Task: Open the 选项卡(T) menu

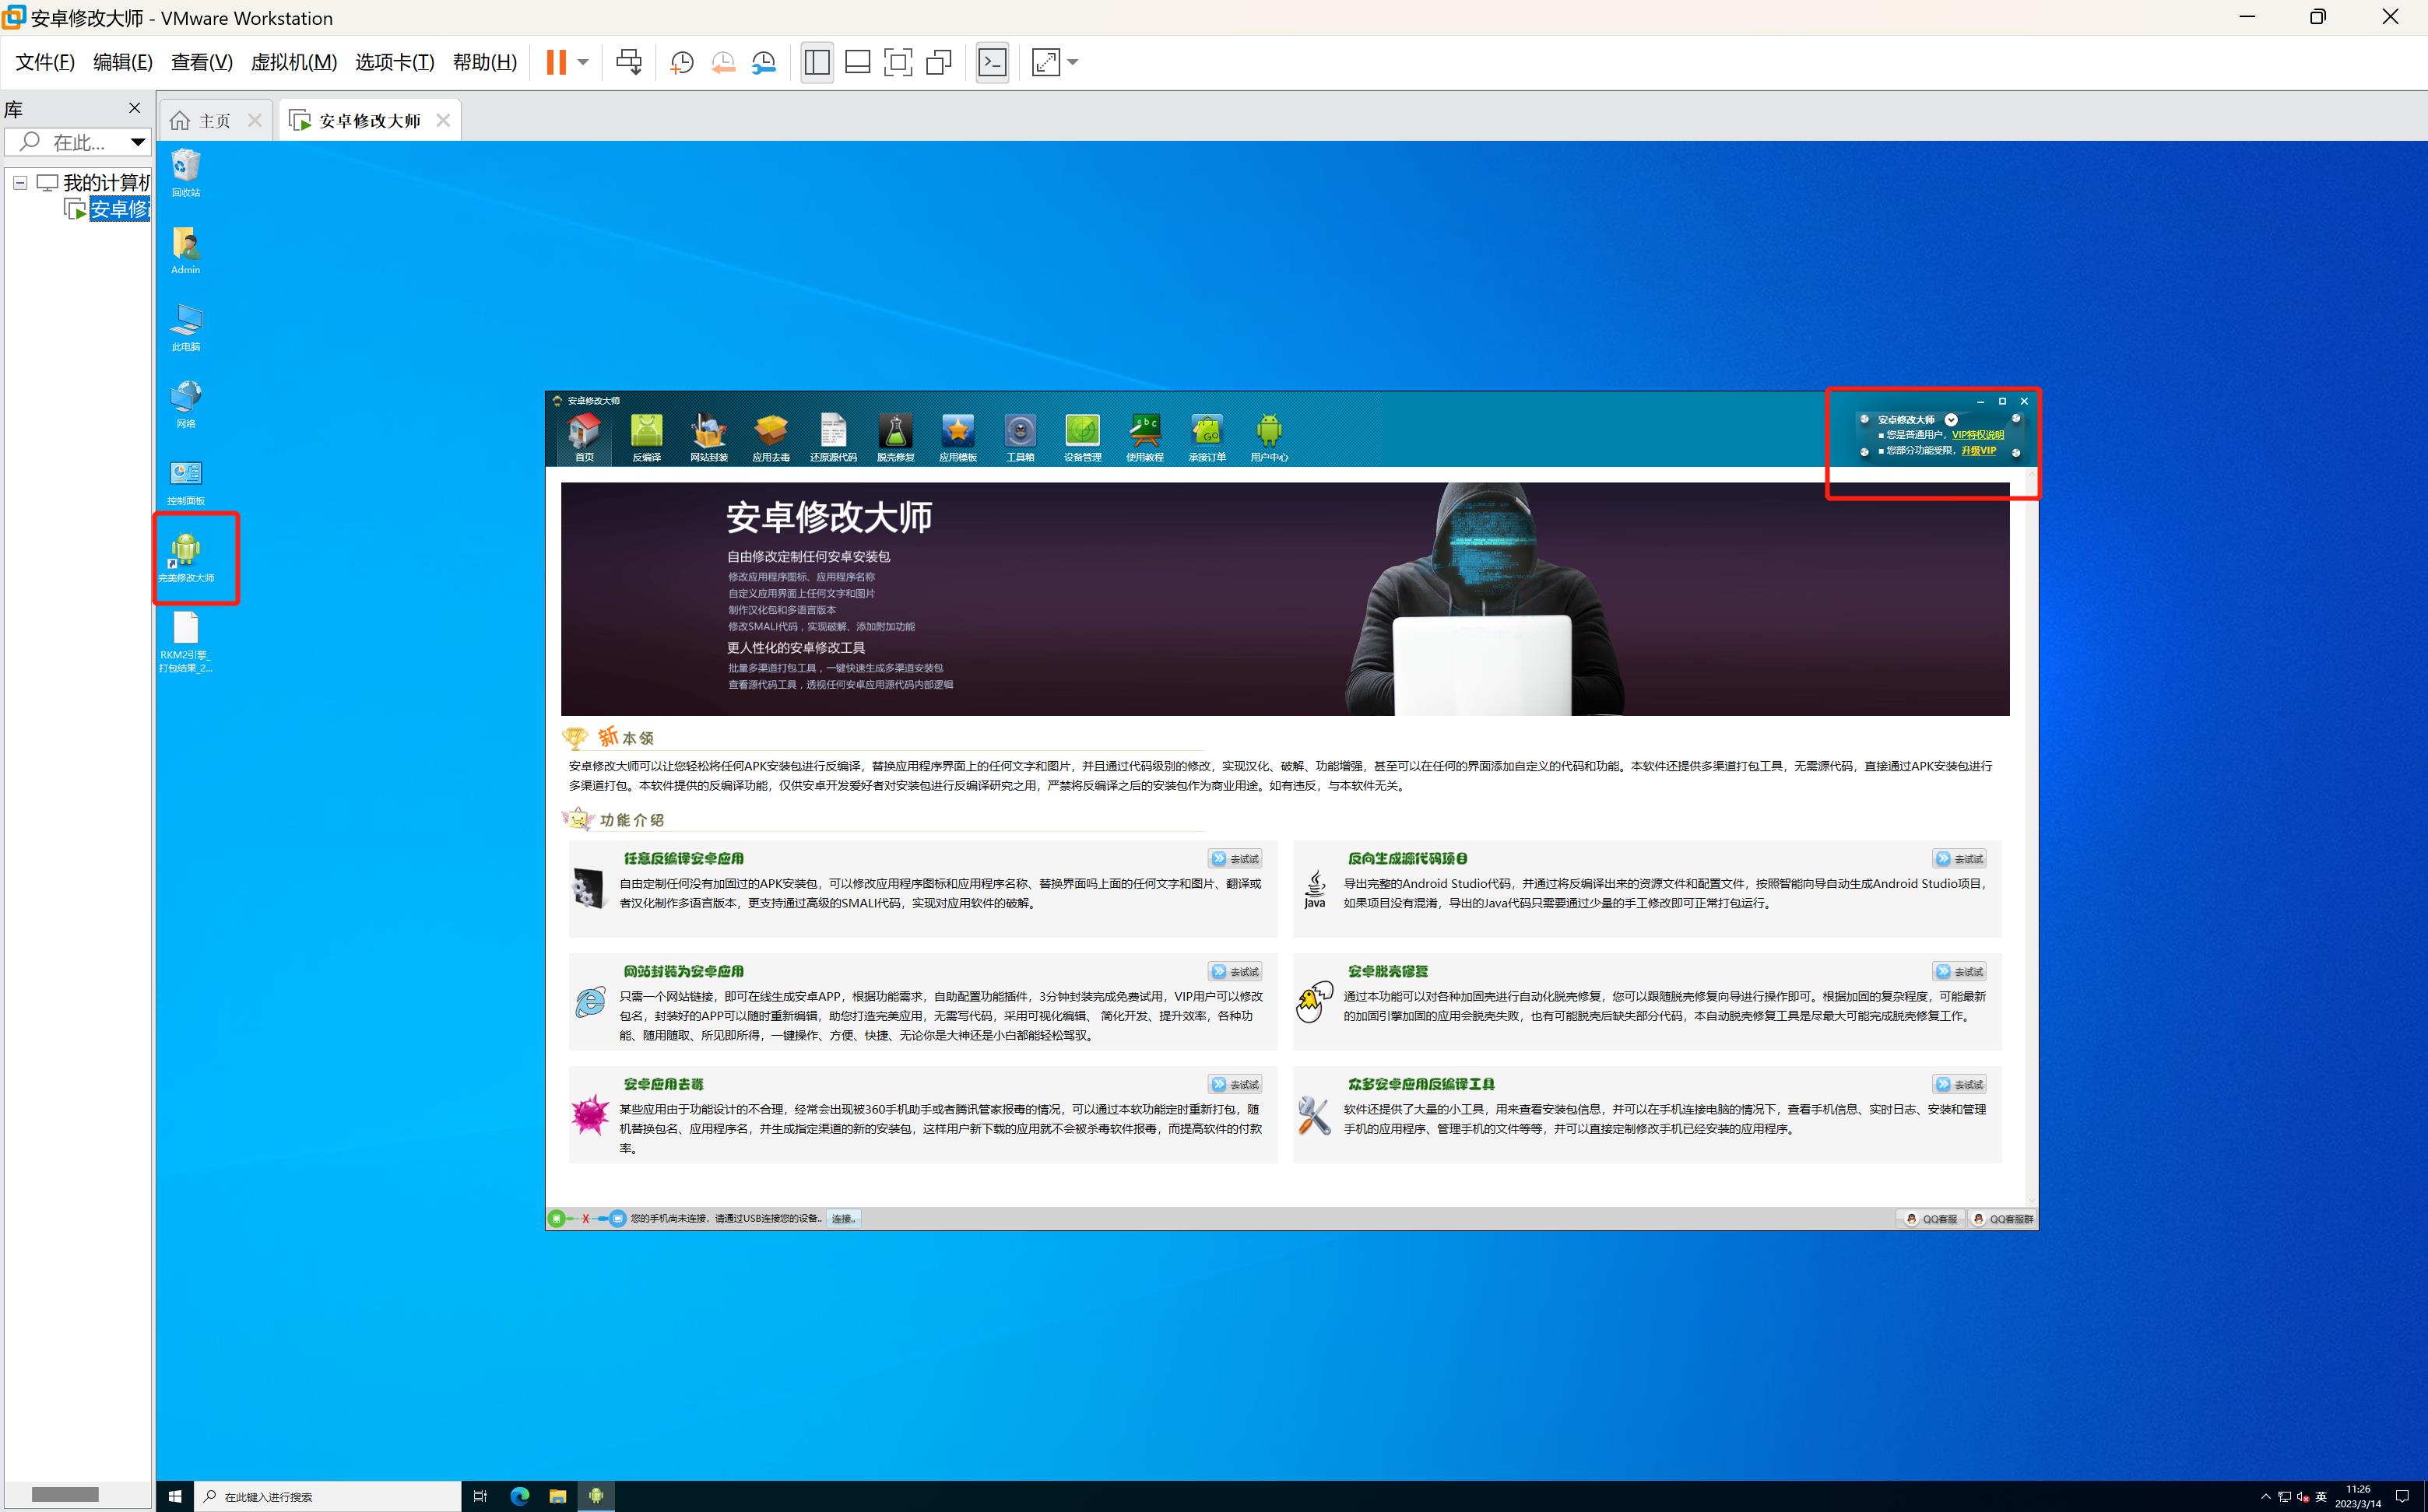Action: (x=395, y=62)
